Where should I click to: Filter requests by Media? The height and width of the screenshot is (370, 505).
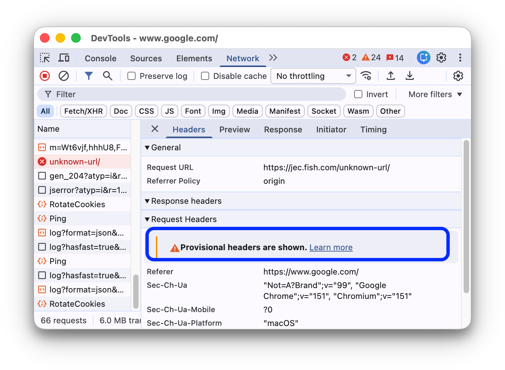(x=247, y=111)
